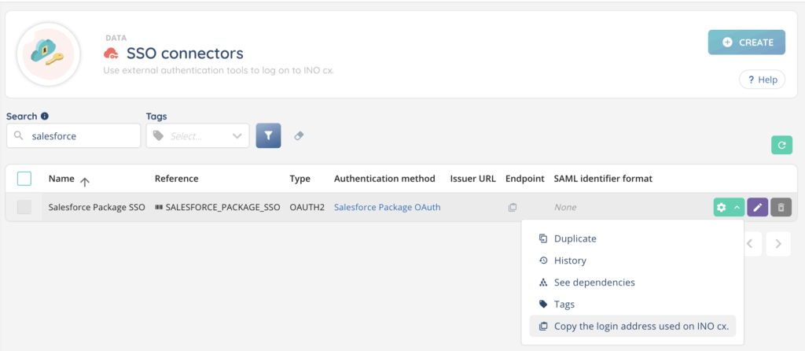Viewport: 805px width, 351px height.
Task: Click the CREATE button
Action: pyautogui.click(x=746, y=42)
